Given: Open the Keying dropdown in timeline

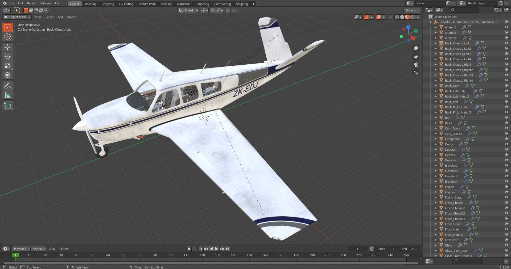Looking at the screenshot, I should point(38,249).
